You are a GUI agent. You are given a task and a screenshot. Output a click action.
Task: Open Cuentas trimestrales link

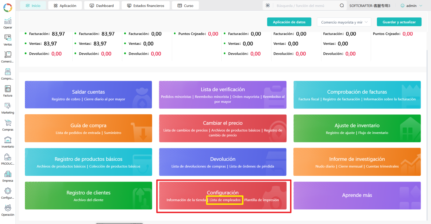pyautogui.click(x=382, y=166)
